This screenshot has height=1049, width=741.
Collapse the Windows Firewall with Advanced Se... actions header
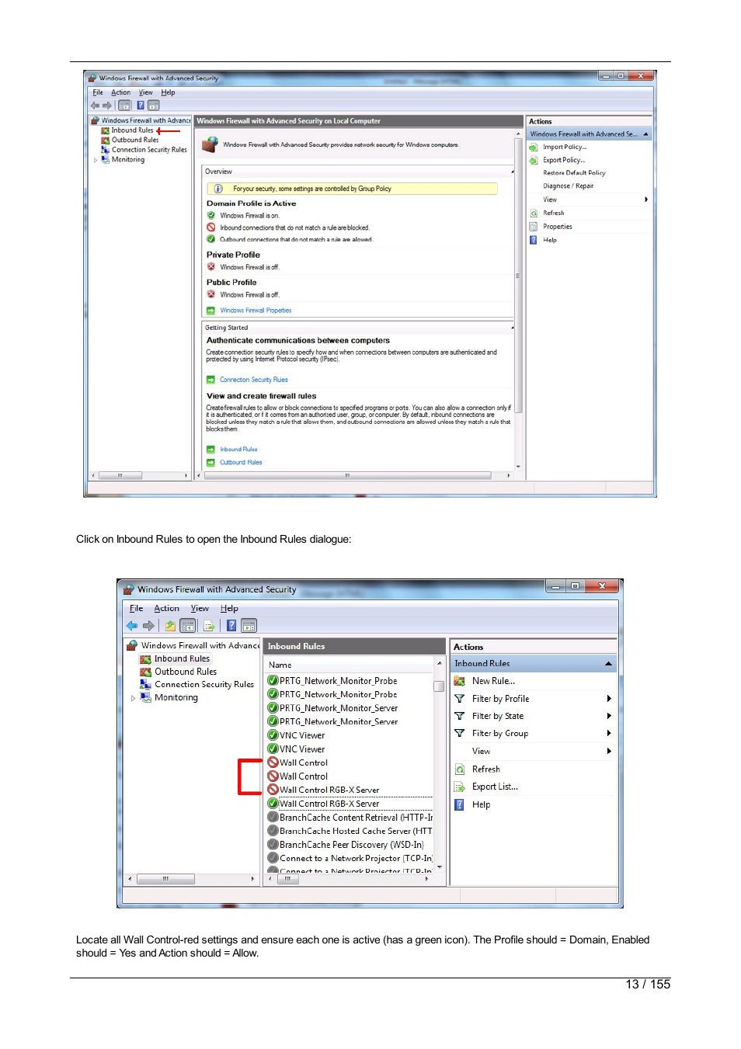click(x=645, y=134)
